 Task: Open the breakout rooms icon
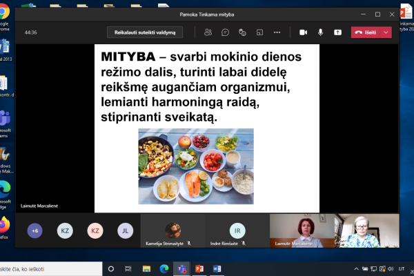pos(260,32)
